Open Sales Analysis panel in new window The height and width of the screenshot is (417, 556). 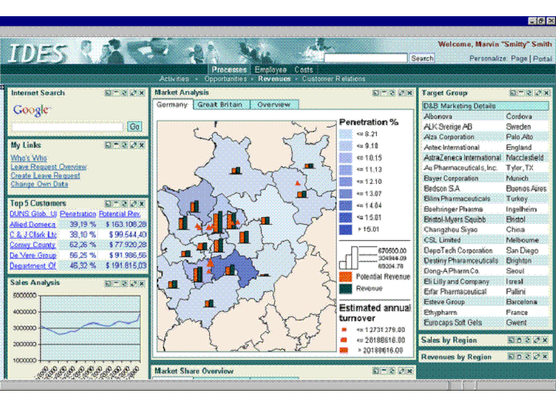tap(108, 283)
